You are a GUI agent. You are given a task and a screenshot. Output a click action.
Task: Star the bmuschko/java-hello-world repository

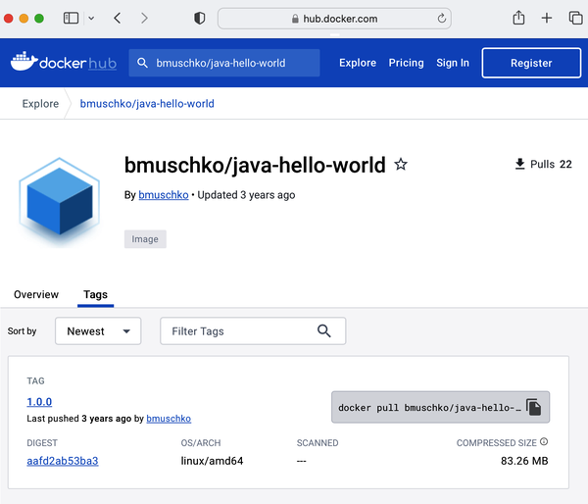click(x=401, y=165)
